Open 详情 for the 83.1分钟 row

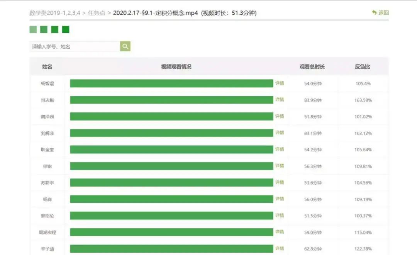(x=280, y=133)
